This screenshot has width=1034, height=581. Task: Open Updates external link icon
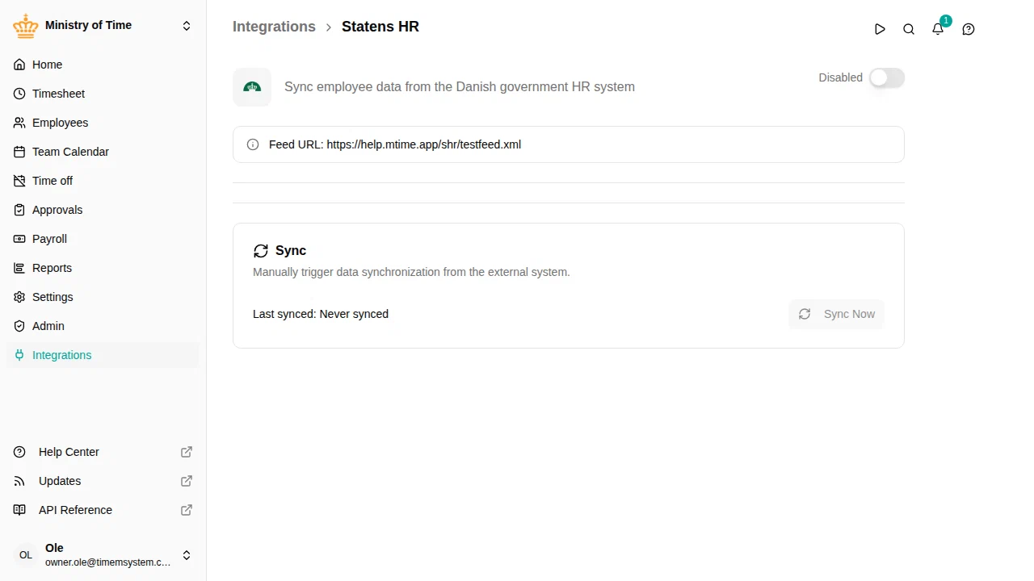pyautogui.click(x=187, y=481)
